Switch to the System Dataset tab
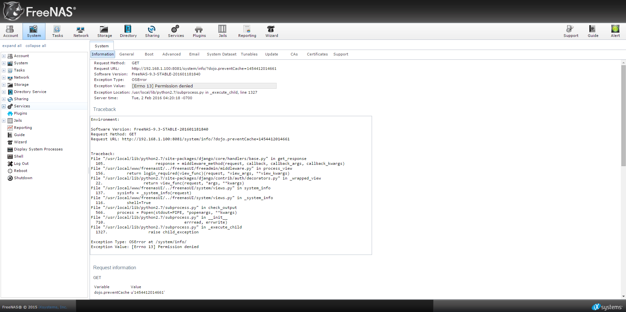Image resolution: width=626 pixels, height=312 pixels. coord(222,54)
